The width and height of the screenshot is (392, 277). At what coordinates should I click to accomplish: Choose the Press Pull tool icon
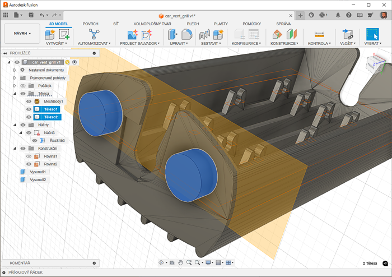[172, 35]
